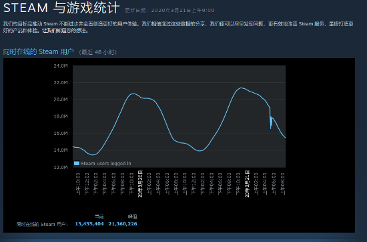Click the 12.0M y-axis label
This screenshot has height=242, width=367.
(x=61, y=167)
